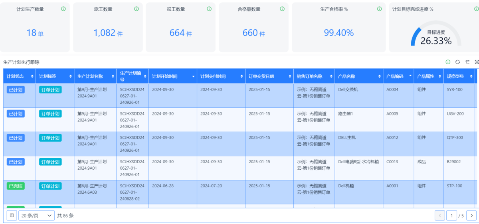This screenshot has width=479, height=224.
Task: Toggle the row height button beside page size
Action: (x=12, y=216)
